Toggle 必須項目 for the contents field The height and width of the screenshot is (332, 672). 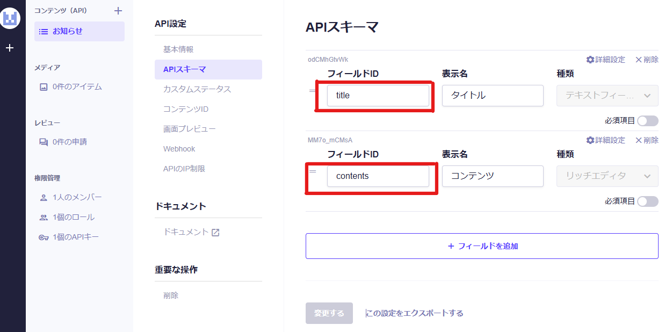click(x=647, y=201)
